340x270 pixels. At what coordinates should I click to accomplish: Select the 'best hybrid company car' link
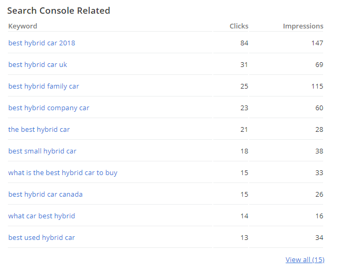coord(49,108)
